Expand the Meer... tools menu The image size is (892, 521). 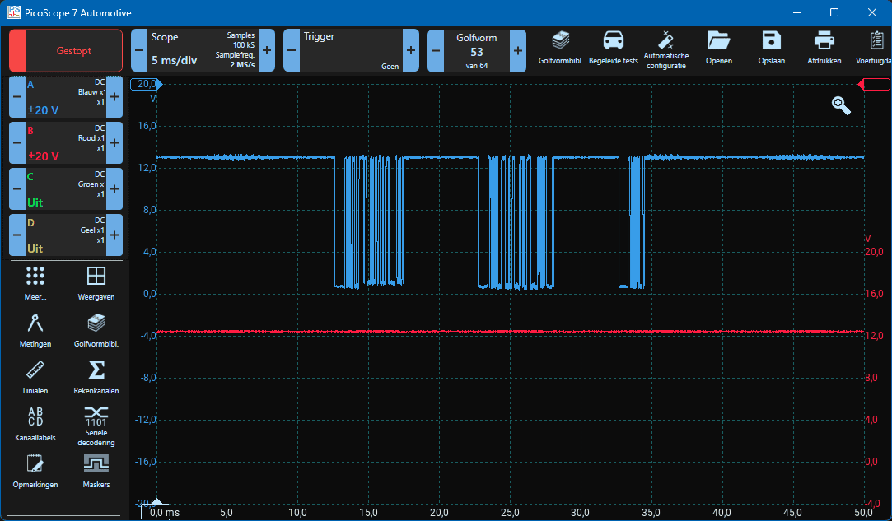click(x=35, y=282)
